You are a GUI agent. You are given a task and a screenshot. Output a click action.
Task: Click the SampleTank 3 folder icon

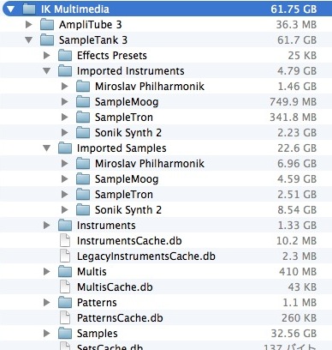coord(47,40)
